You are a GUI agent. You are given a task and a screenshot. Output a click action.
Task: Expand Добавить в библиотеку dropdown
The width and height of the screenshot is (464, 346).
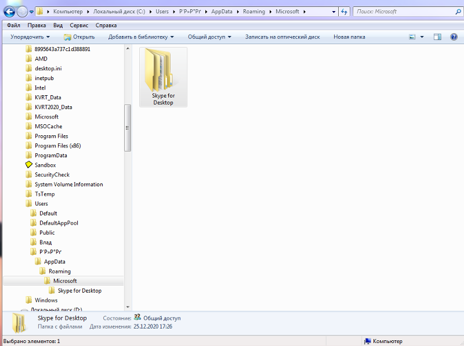point(141,37)
